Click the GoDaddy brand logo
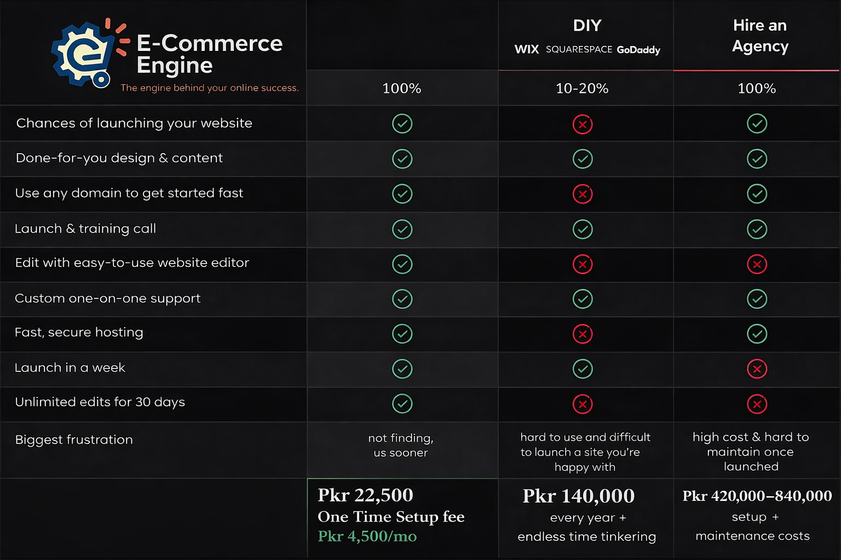This screenshot has width=841, height=560. (x=638, y=50)
